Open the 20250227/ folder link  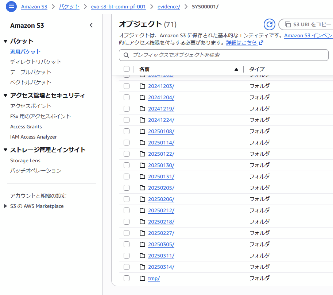[x=161, y=233]
